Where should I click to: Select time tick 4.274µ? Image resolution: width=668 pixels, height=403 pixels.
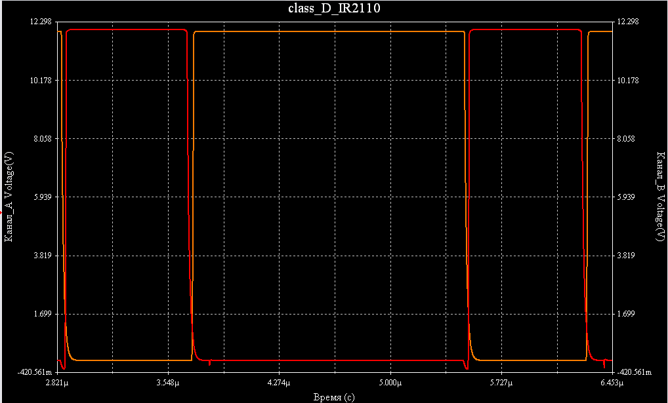click(279, 383)
